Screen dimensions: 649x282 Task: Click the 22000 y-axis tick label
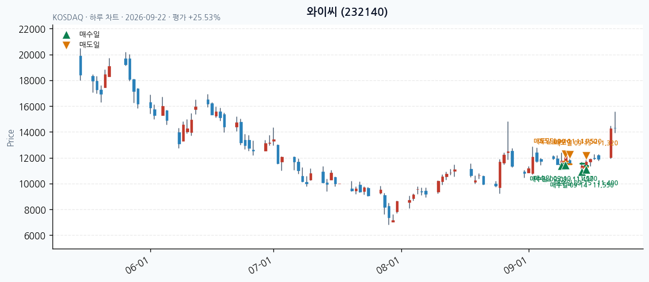click(32, 30)
